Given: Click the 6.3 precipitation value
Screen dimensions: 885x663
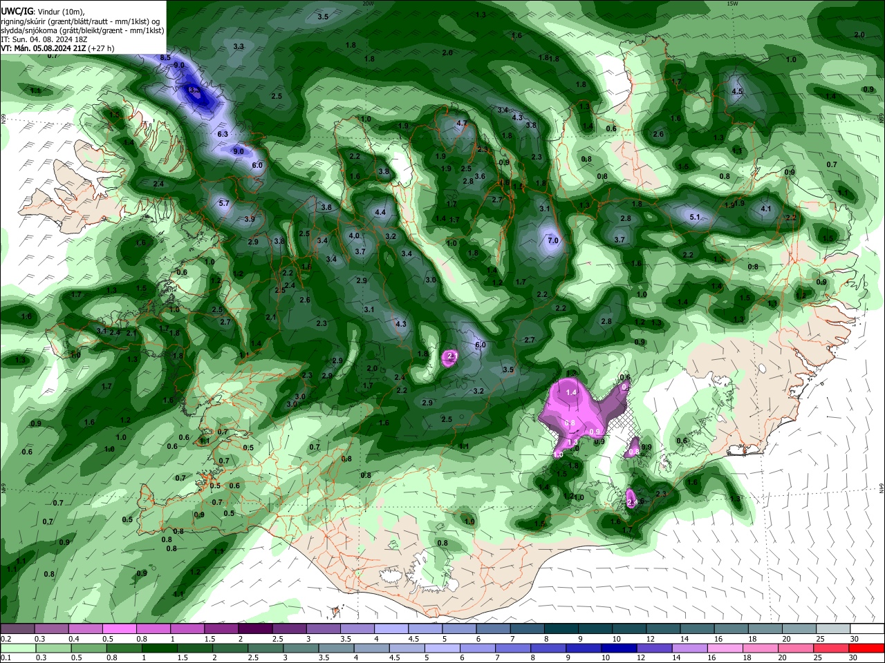Looking at the screenshot, I should [223, 134].
